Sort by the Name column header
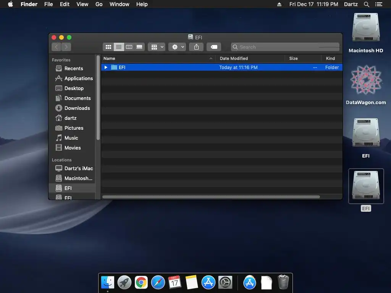The image size is (391, 293). click(x=158, y=58)
